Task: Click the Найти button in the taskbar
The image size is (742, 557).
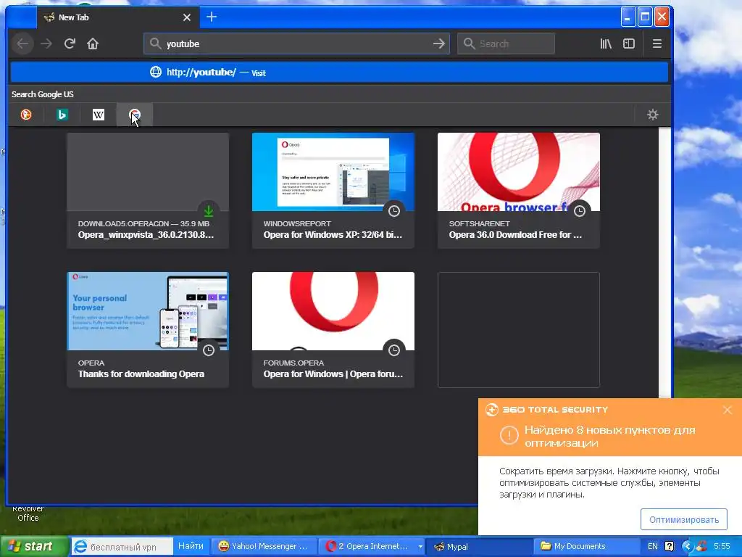Action: pos(191,546)
